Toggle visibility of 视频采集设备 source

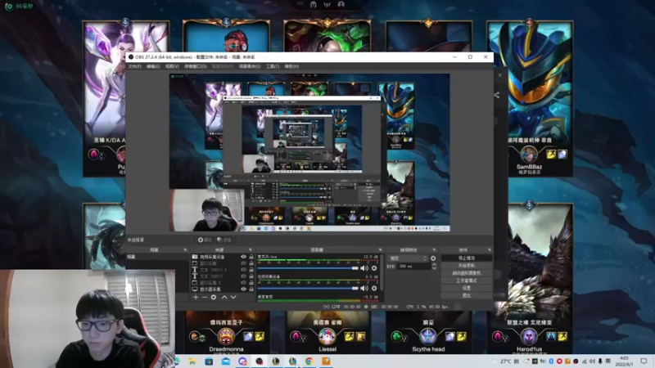(x=243, y=257)
